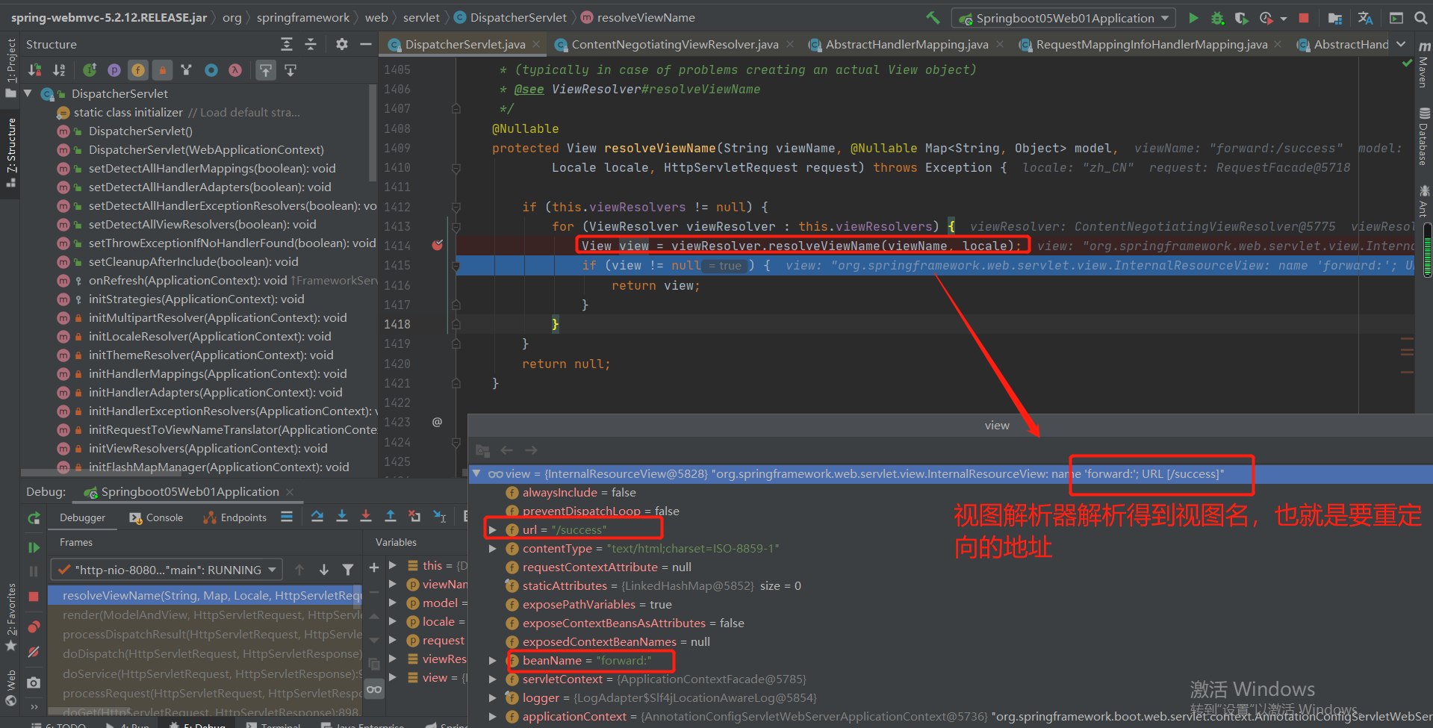Open the Endpoints tab in the debugger
The width and height of the screenshot is (1433, 728).
(235, 517)
